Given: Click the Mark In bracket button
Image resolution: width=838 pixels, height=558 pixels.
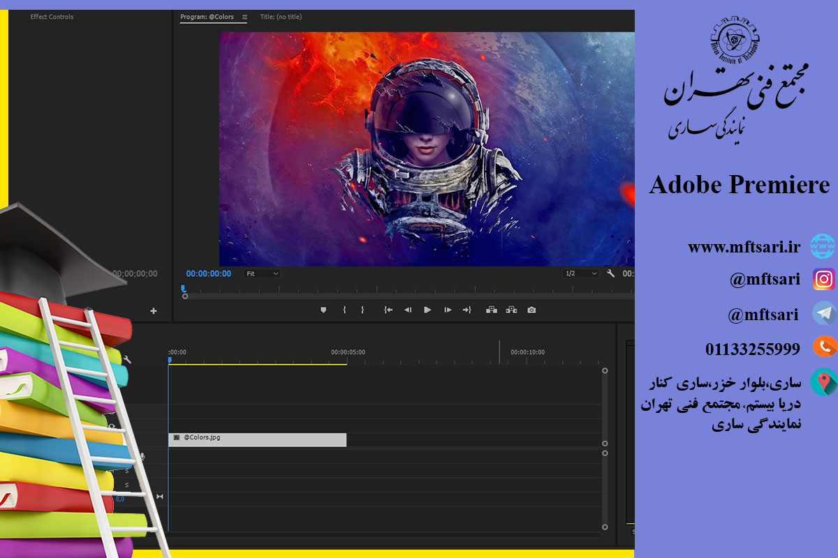Looking at the screenshot, I should click(x=344, y=310).
